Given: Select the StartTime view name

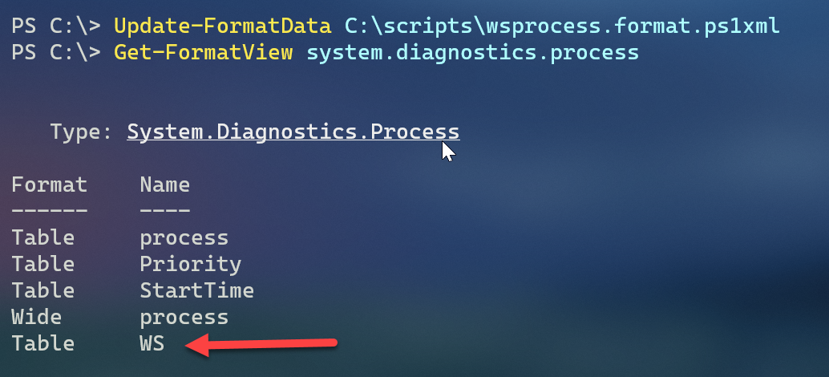Looking at the screenshot, I should [x=196, y=290].
